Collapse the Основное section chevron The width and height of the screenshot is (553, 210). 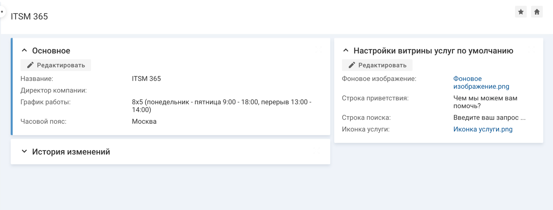pyautogui.click(x=24, y=50)
